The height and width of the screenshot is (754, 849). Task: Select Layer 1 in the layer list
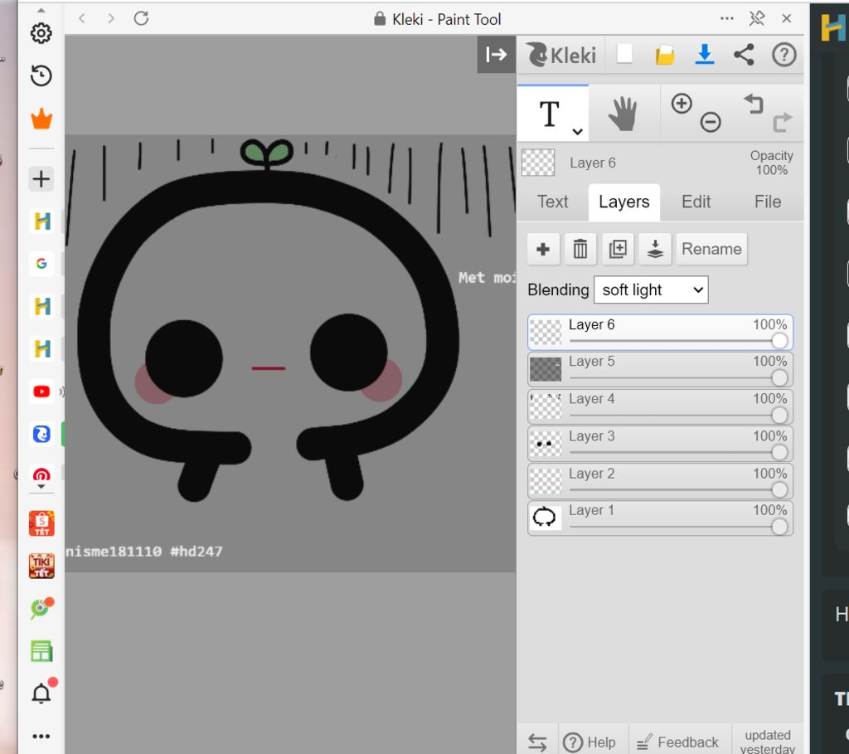(x=660, y=518)
